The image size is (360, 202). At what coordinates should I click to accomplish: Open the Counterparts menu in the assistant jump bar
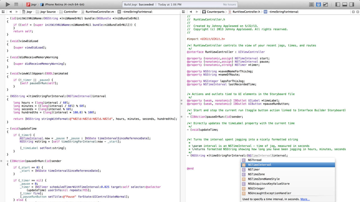[x=213, y=12]
